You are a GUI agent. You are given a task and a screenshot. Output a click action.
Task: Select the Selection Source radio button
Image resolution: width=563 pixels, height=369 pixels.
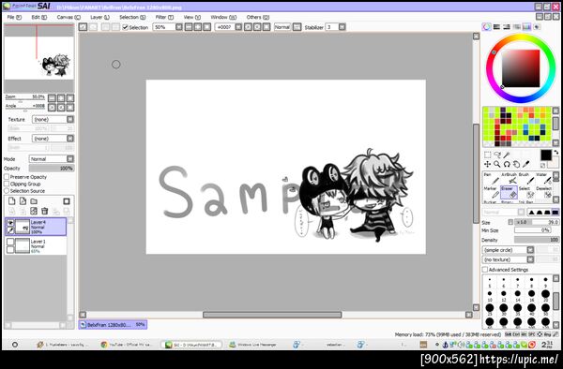coord(7,191)
